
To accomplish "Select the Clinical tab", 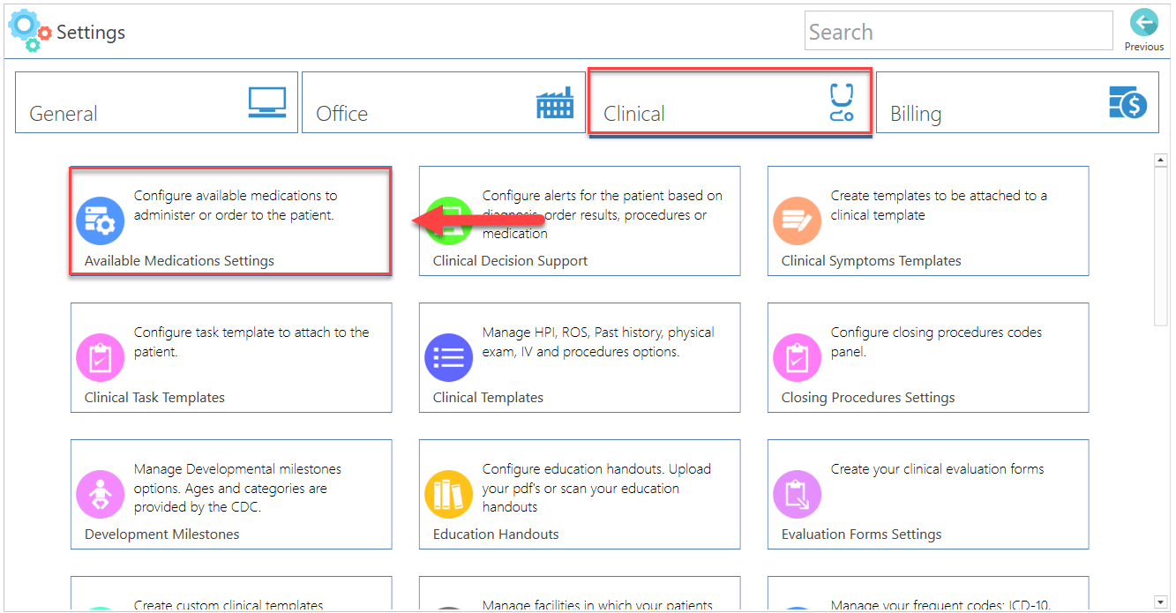I will tap(730, 102).
